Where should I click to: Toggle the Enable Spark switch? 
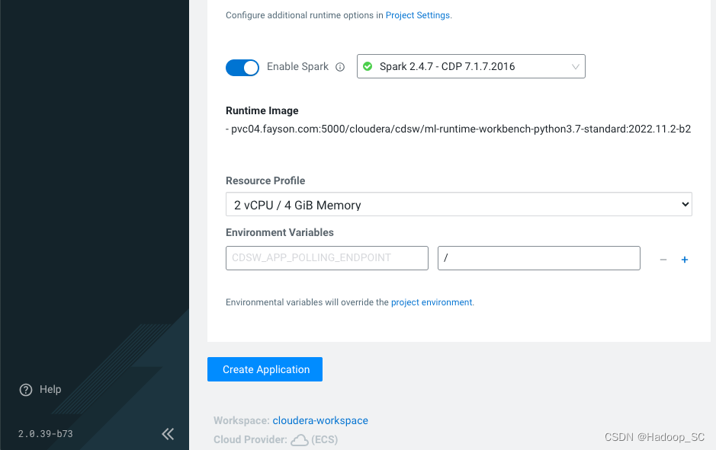(242, 67)
